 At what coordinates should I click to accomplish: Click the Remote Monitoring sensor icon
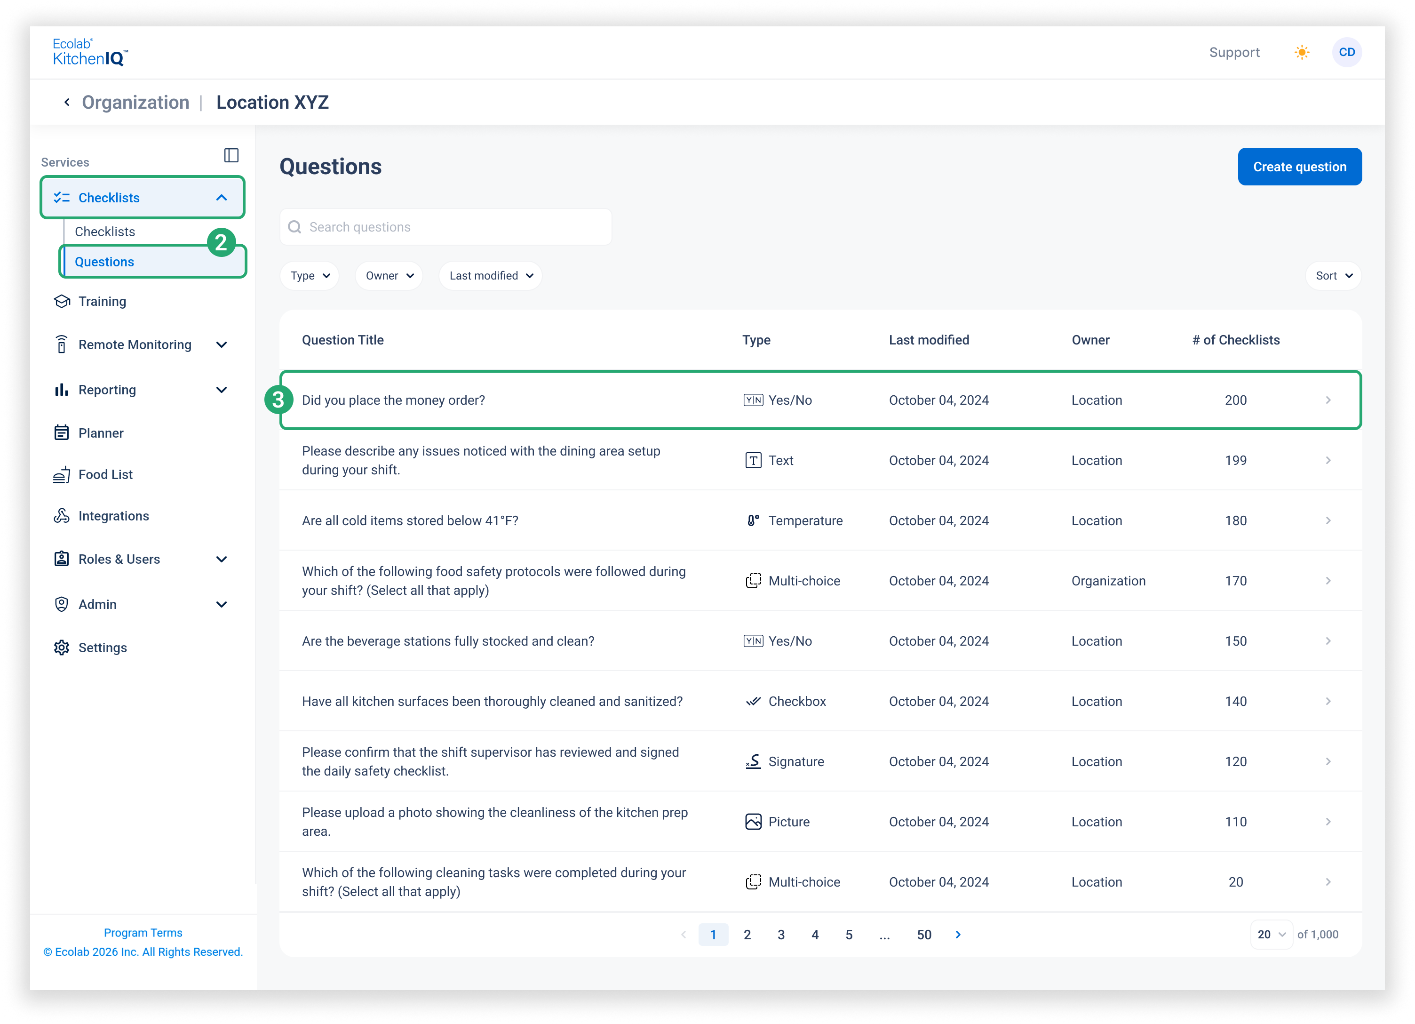(61, 344)
